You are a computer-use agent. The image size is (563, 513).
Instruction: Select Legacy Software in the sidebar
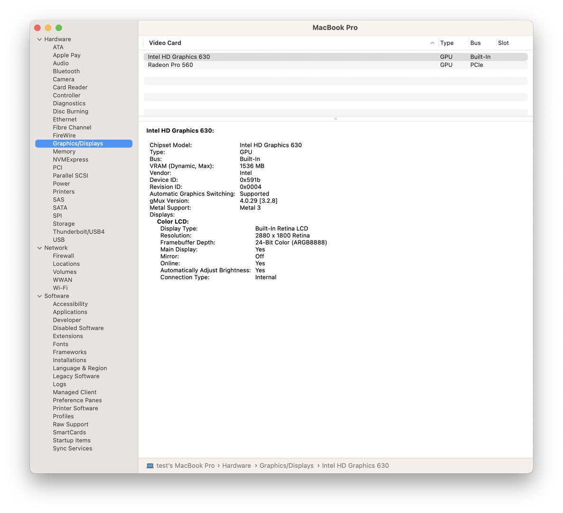(76, 376)
